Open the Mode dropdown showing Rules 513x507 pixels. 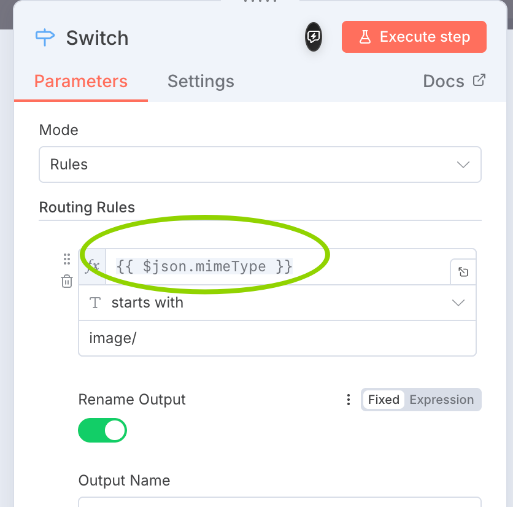[260, 164]
